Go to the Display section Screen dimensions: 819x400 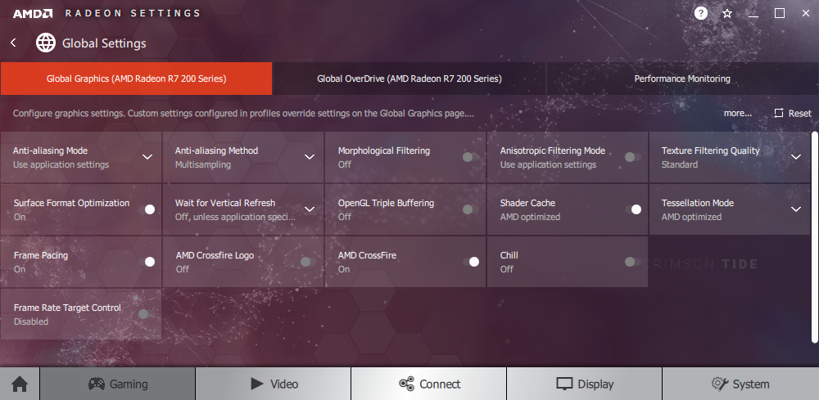pos(585,384)
